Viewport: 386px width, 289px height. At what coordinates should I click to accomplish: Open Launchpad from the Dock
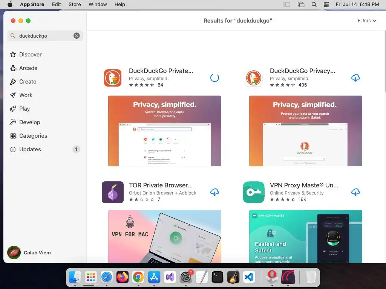(91, 277)
